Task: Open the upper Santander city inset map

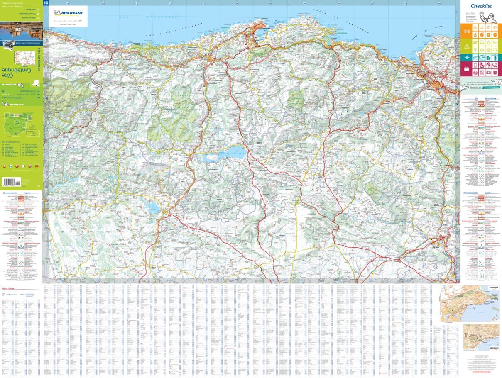Action: [x=470, y=303]
